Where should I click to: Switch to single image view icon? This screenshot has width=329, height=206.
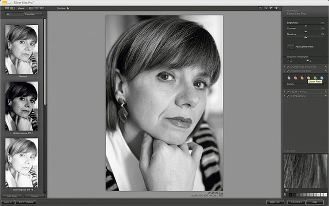31,8
